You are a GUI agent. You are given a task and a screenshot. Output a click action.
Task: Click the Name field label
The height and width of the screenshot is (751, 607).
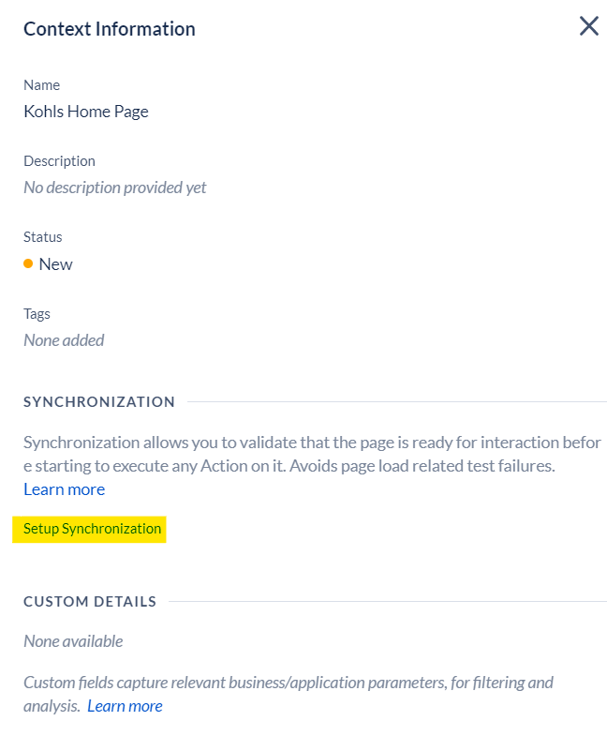click(x=41, y=85)
